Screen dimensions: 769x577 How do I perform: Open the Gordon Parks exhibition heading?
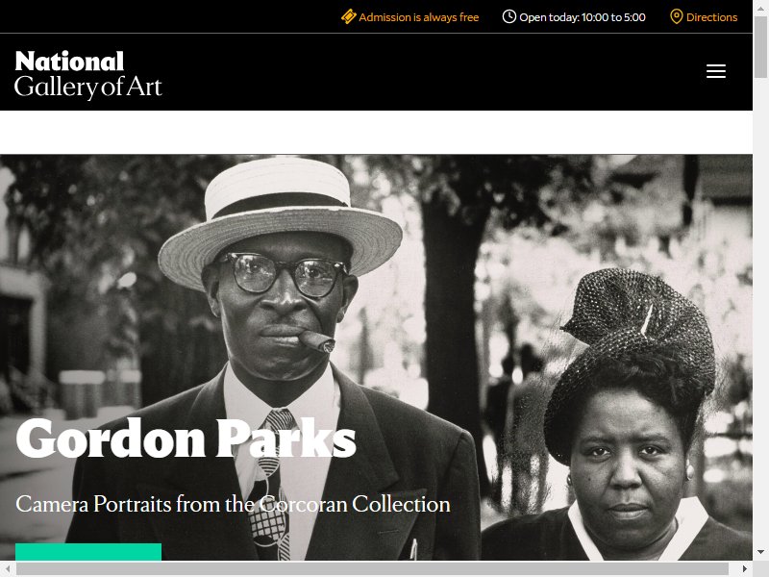point(186,439)
